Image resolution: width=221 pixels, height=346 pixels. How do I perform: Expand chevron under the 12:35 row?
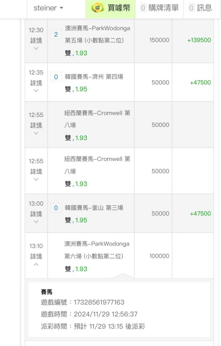pos(36,91)
